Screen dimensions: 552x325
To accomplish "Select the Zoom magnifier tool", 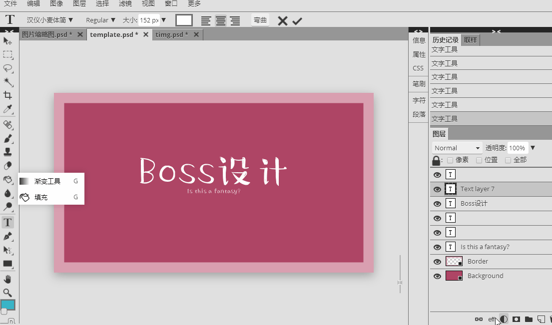I will pyautogui.click(x=8, y=293).
